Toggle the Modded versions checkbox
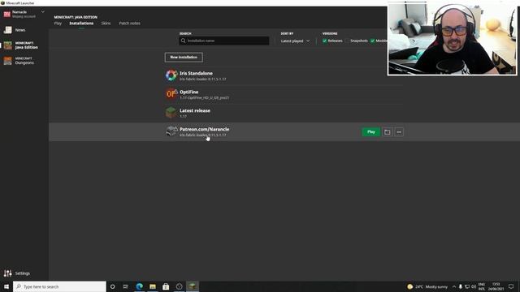 point(372,41)
